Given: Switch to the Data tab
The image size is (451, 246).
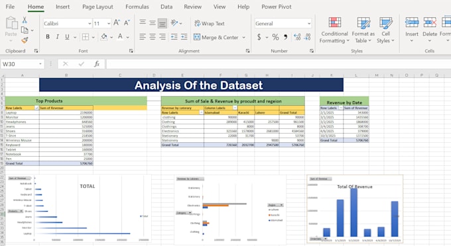Looking at the screenshot, I should (166, 7).
